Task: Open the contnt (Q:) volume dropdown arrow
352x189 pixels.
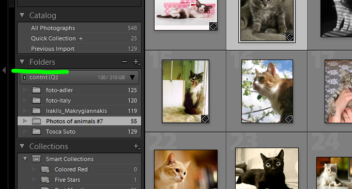Action: (132, 78)
